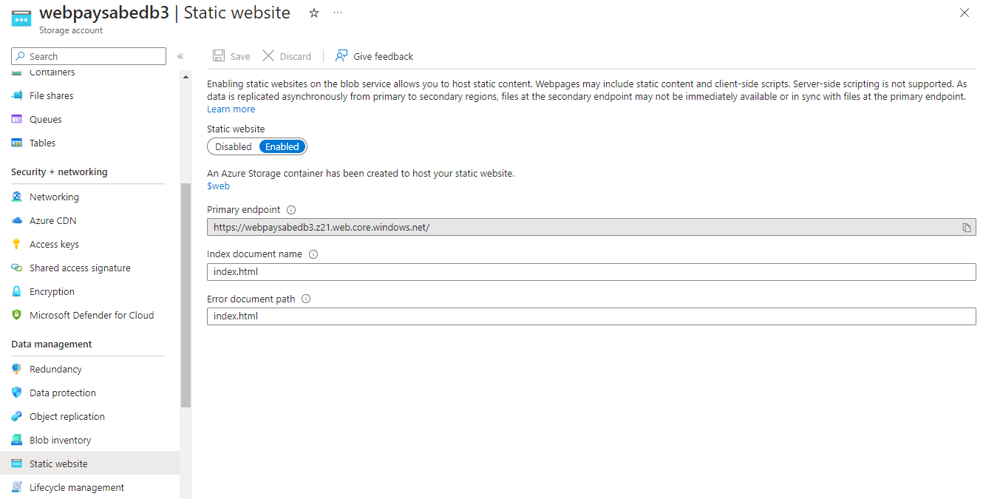Click the Shared access signature link icon

tap(17, 268)
